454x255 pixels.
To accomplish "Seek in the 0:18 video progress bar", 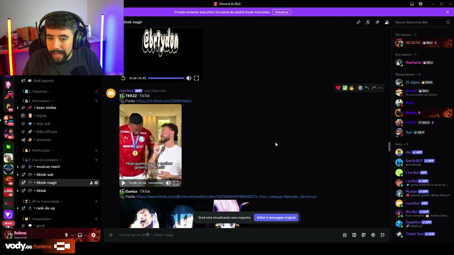I will click(155, 183).
